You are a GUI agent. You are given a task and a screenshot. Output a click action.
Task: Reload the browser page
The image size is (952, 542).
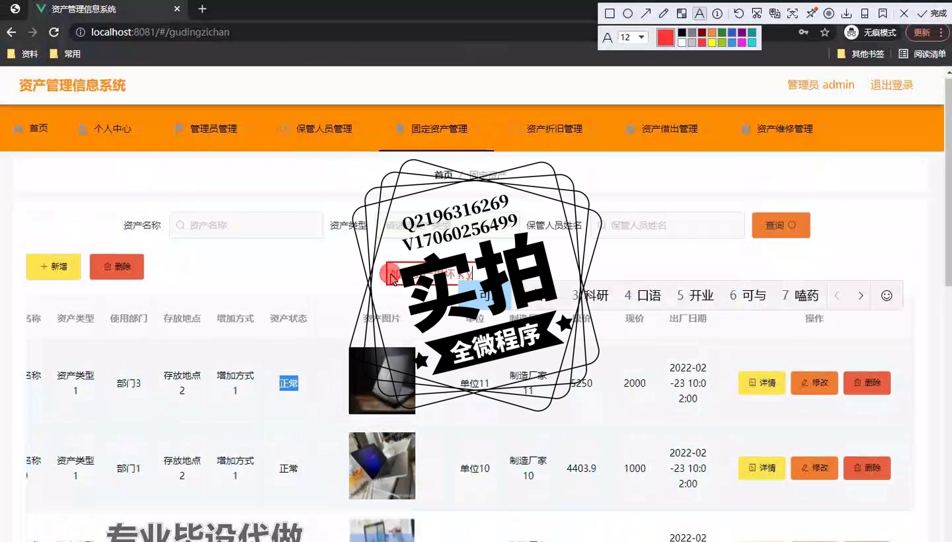(54, 32)
